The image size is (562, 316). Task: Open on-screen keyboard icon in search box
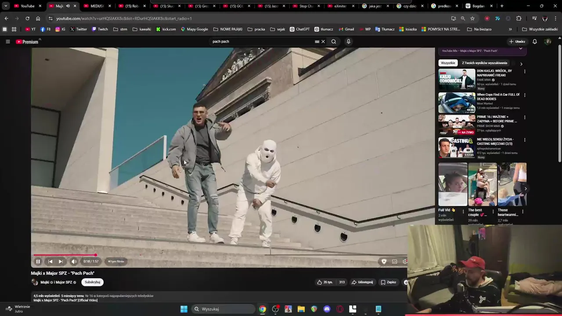click(x=317, y=42)
